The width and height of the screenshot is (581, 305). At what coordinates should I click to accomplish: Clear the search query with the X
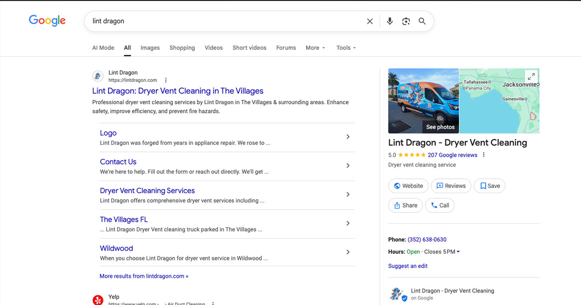pos(370,21)
